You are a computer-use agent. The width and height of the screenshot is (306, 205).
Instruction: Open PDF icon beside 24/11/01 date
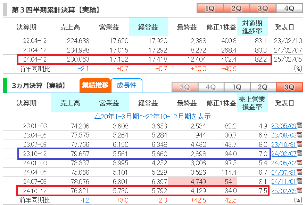tap(299, 181)
